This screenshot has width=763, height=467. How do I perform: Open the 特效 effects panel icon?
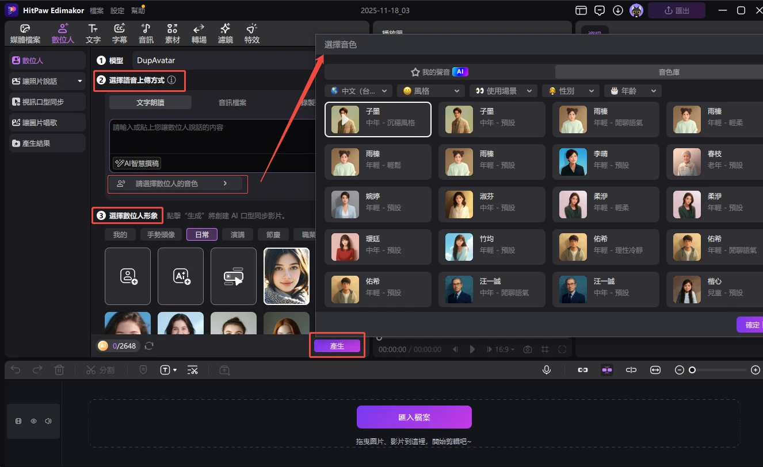pos(251,33)
